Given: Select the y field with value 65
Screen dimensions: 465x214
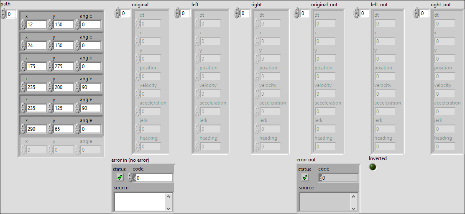Looking at the screenshot, I should pos(64,129).
